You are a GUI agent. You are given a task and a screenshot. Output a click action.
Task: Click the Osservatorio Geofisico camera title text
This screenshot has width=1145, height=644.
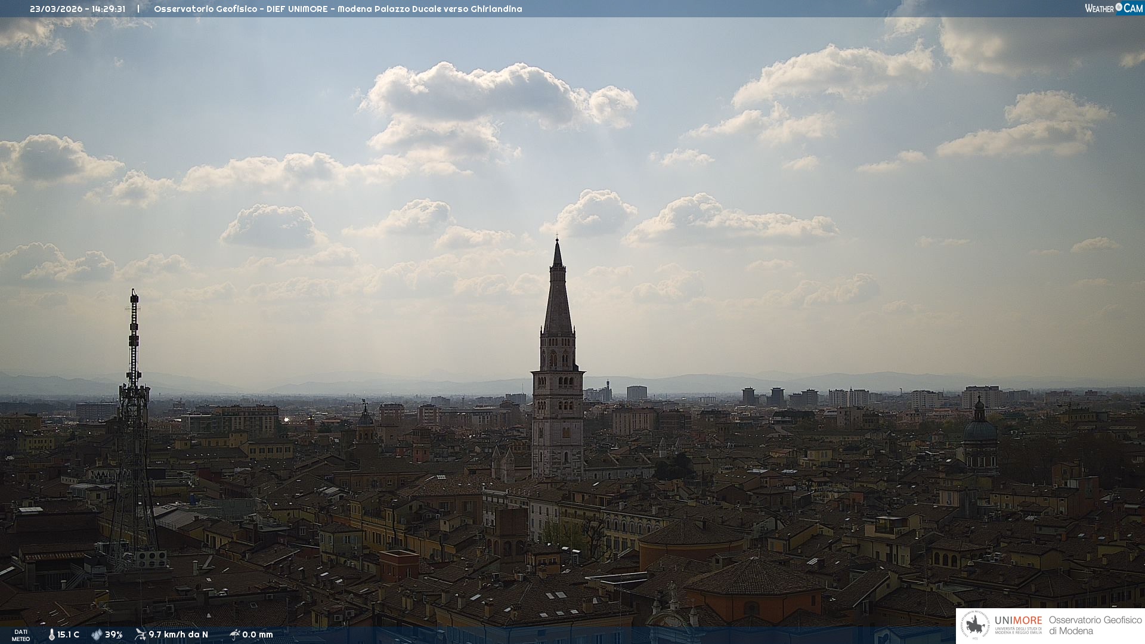[338, 9]
